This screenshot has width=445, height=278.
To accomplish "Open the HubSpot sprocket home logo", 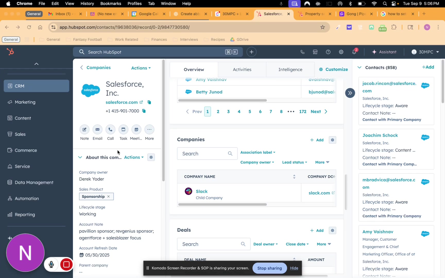I will coord(10,52).
